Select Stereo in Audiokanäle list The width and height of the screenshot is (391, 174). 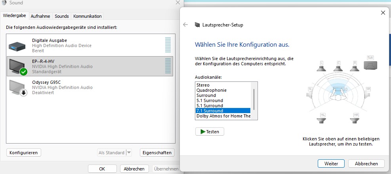click(x=223, y=85)
